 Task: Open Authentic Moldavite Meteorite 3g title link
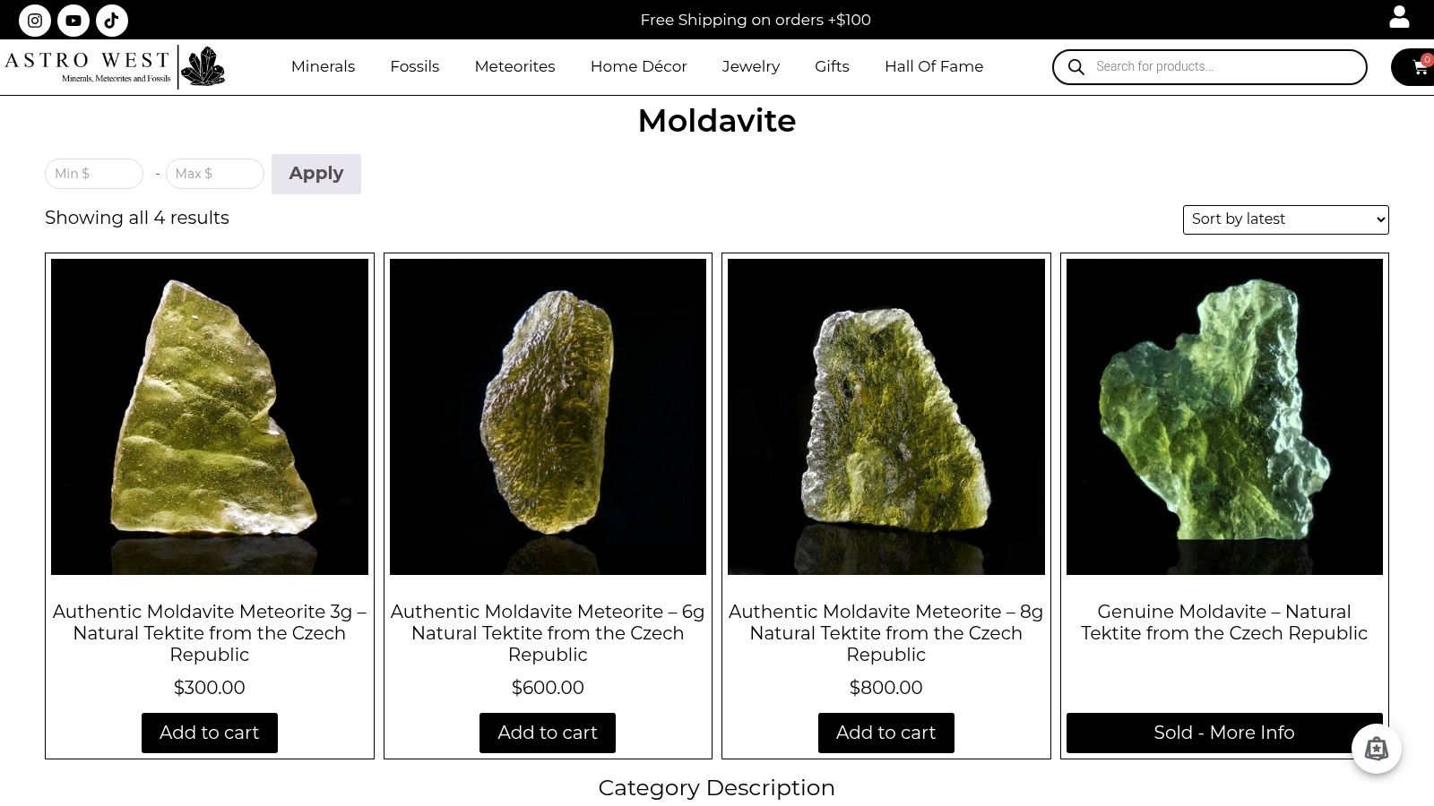210,633
